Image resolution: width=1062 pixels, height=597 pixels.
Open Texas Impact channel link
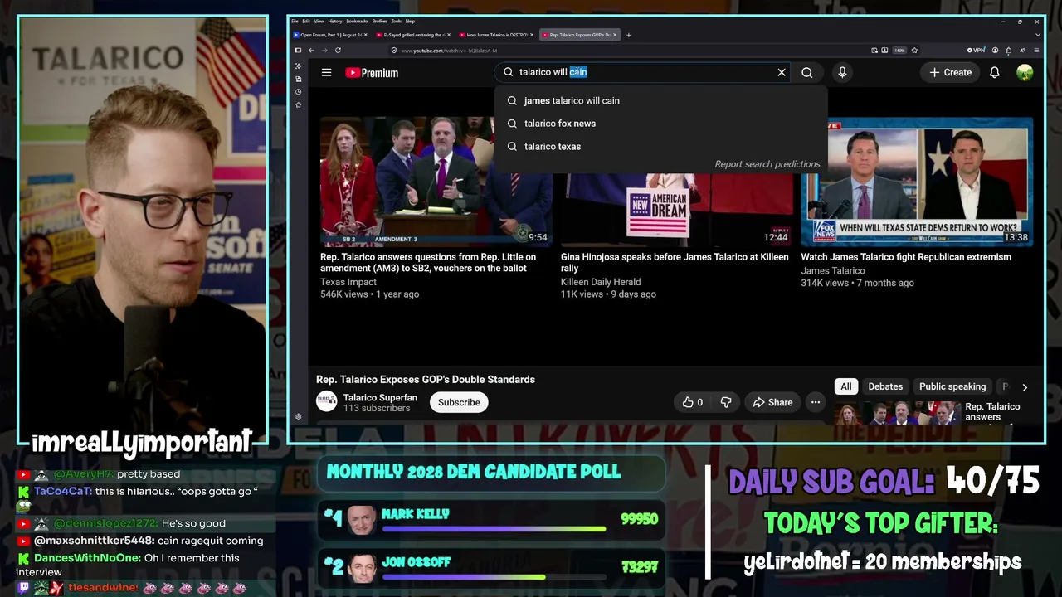348,282
